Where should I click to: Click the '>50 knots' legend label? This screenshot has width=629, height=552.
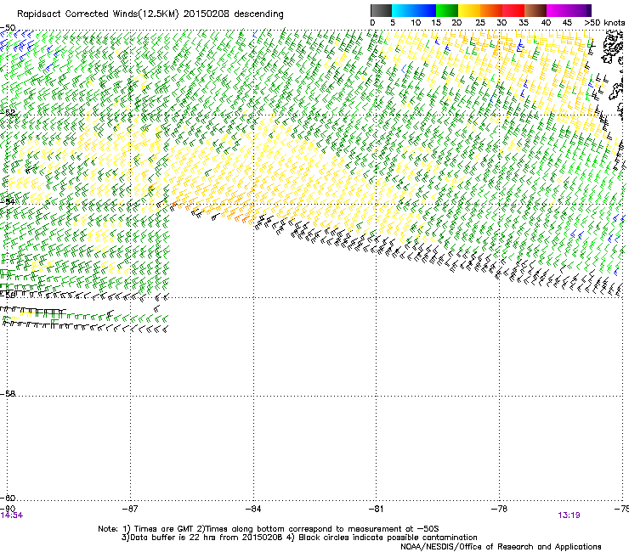(x=604, y=23)
